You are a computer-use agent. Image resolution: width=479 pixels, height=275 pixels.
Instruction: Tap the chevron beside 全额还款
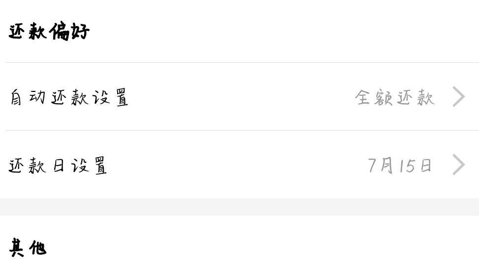458,97
